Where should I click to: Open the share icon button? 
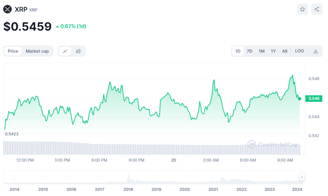click(x=317, y=9)
